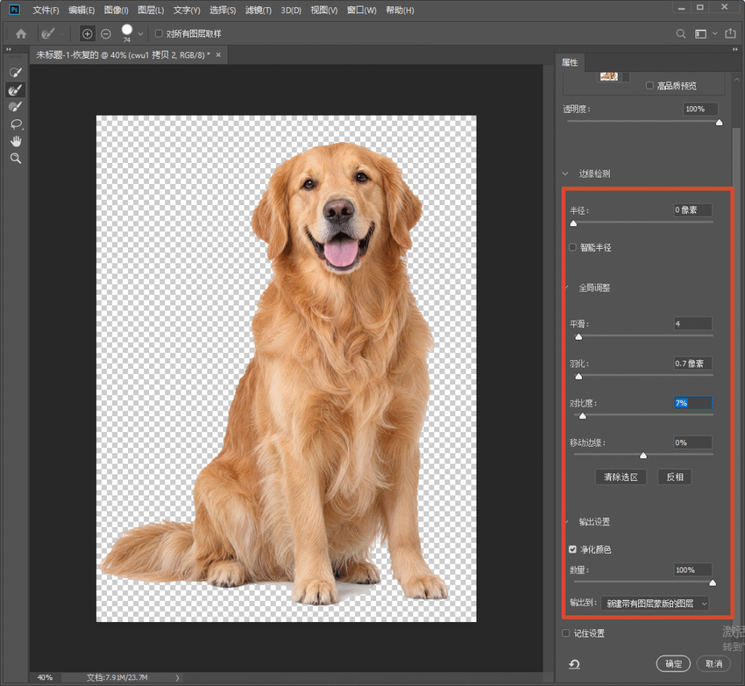The width and height of the screenshot is (745, 686).
Task: Select the Brush tool in toolbar
Action: click(x=16, y=107)
